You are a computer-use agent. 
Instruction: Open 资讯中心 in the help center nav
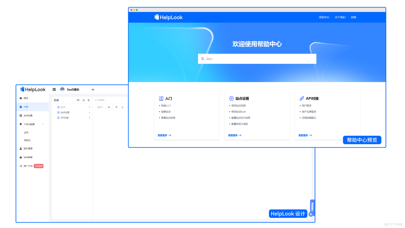point(324,17)
